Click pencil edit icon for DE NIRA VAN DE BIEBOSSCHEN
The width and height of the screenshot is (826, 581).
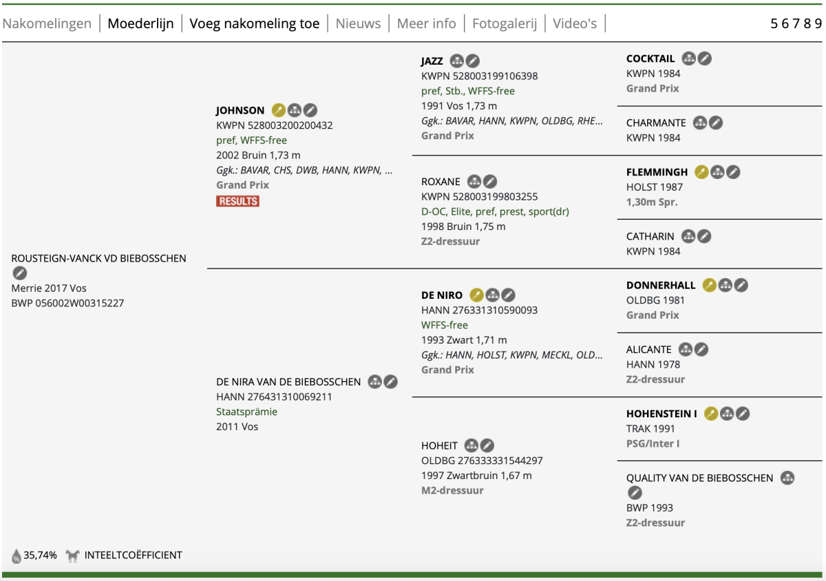pos(390,381)
